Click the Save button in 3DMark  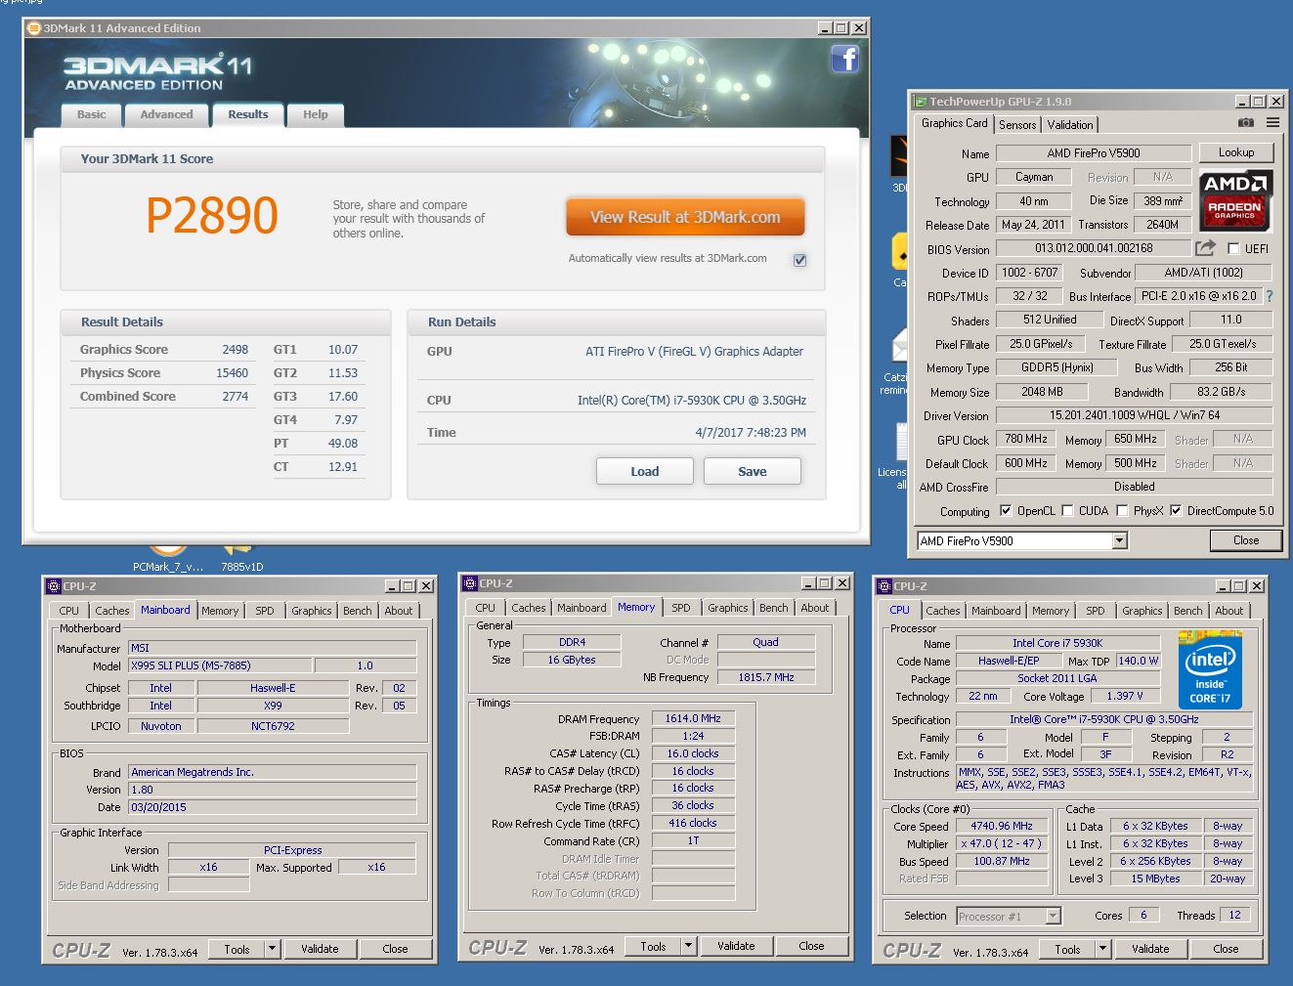tap(753, 471)
